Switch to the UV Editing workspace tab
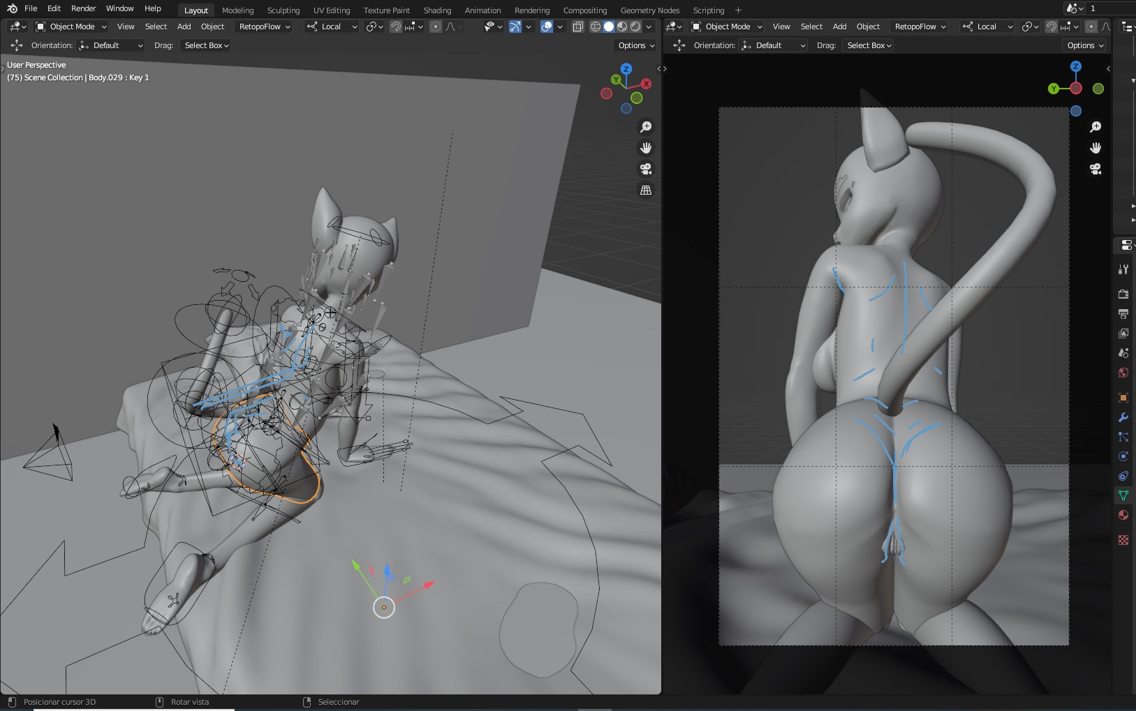 (332, 10)
